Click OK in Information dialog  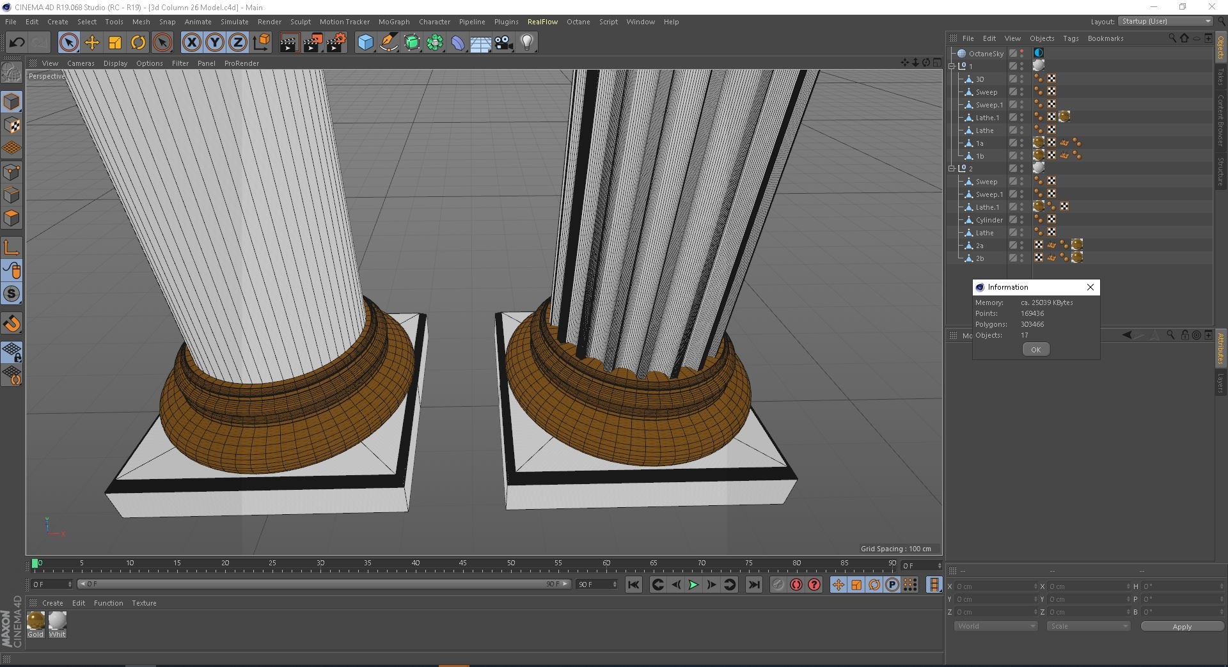pyautogui.click(x=1036, y=349)
